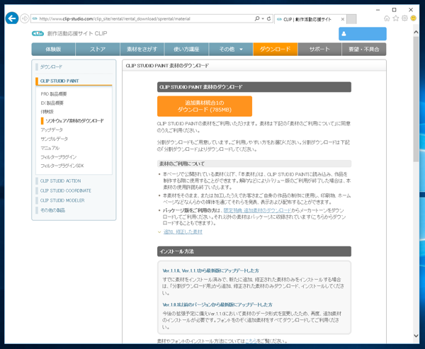The width and height of the screenshot is (425, 349).
Task: Select the orange ダウンロード tab
Action: tap(275, 49)
